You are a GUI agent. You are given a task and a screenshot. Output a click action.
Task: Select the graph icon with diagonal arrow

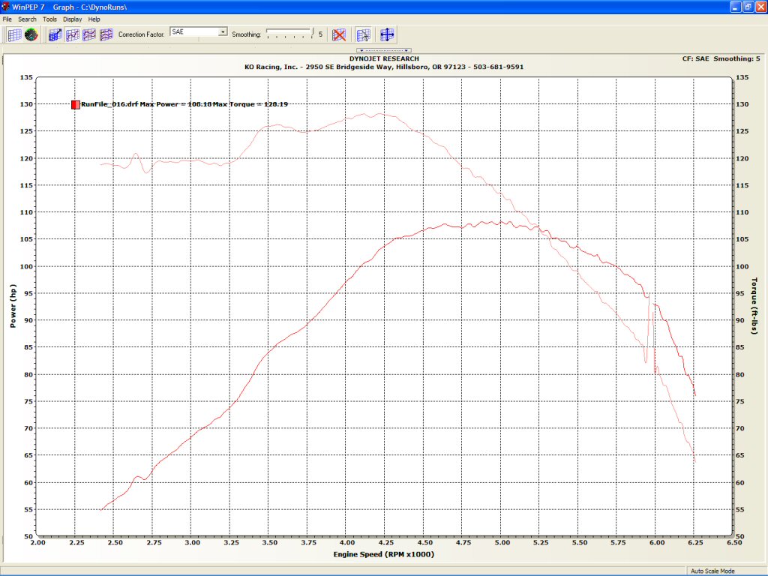pyautogui.click(x=55, y=34)
